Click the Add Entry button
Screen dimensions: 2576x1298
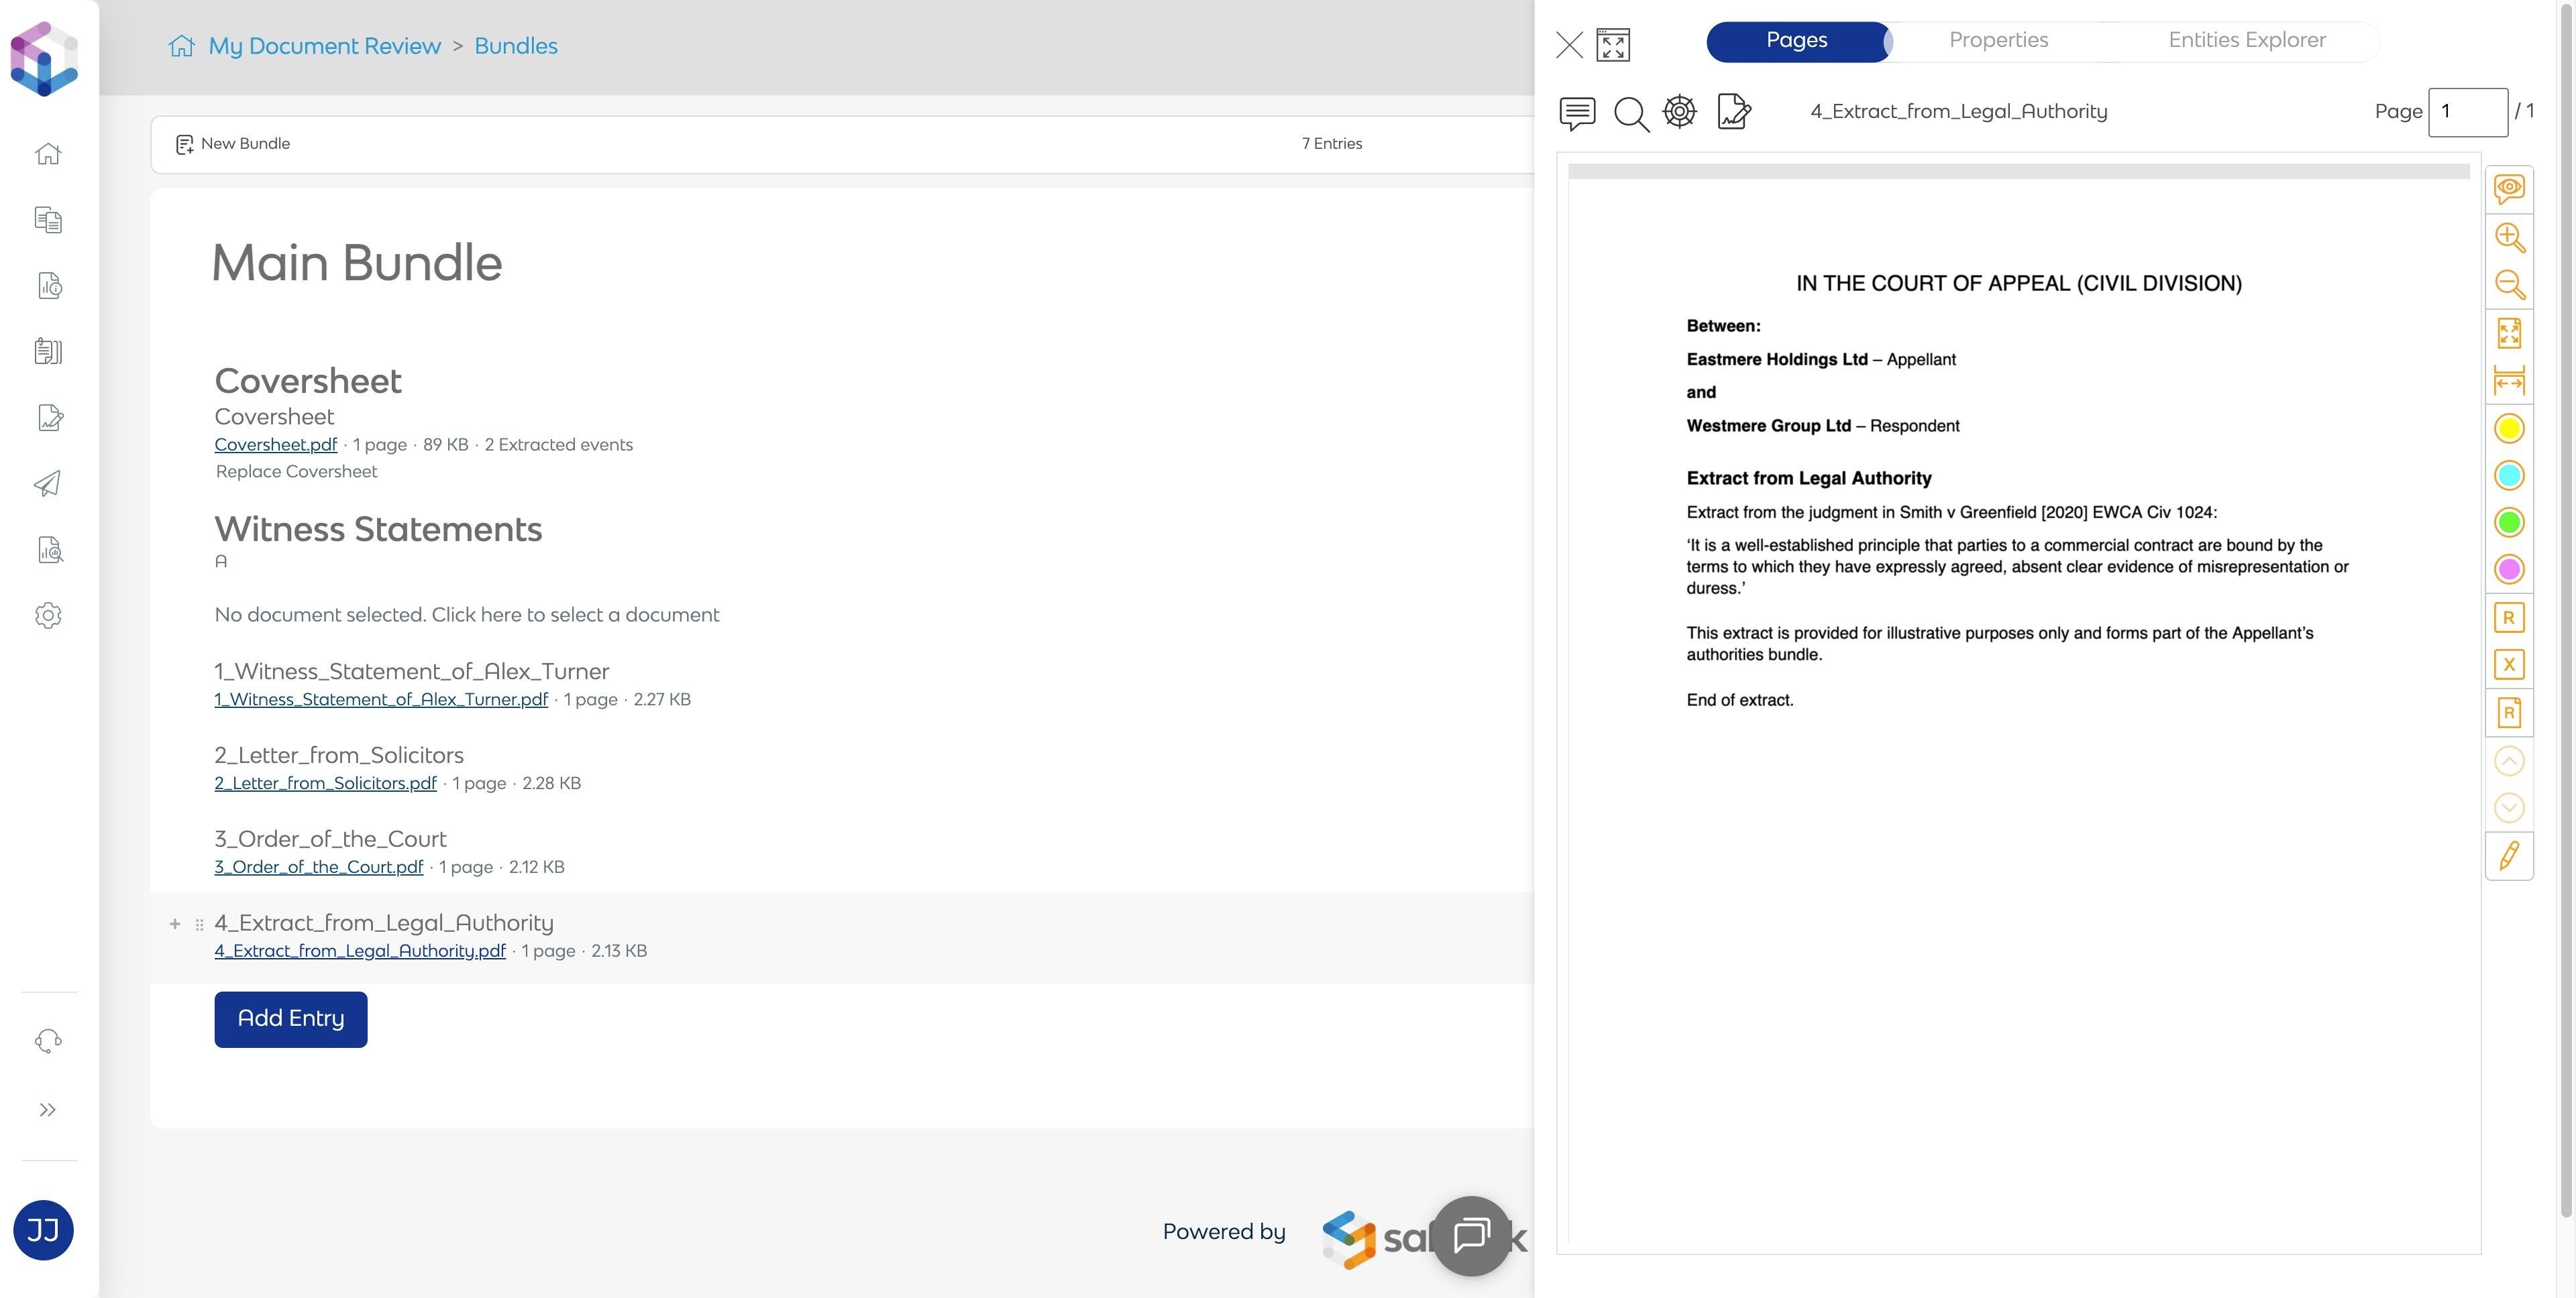(290, 1018)
